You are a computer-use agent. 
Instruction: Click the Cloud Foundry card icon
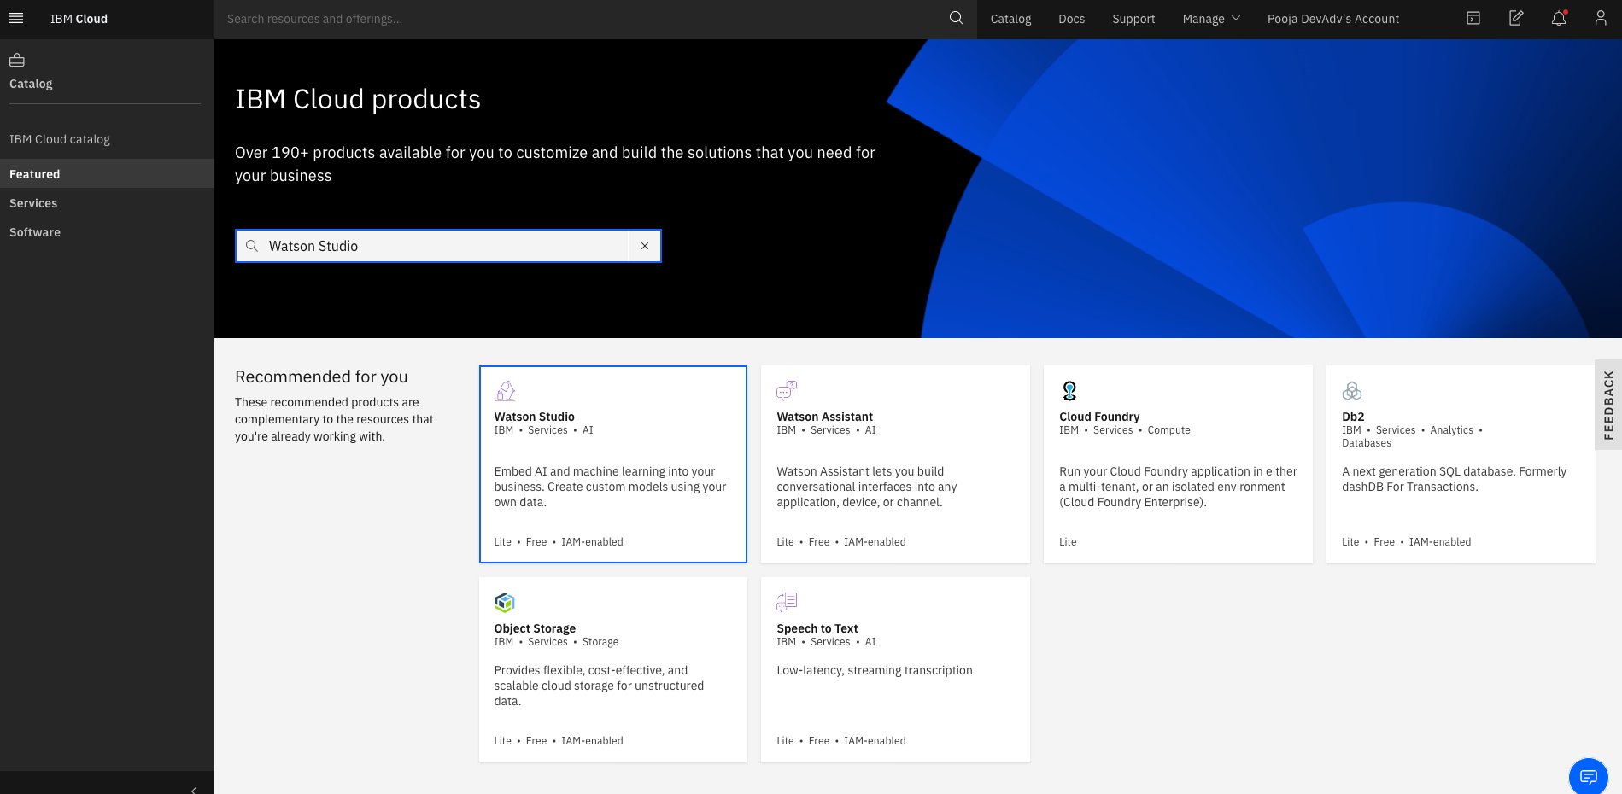pyautogui.click(x=1069, y=391)
